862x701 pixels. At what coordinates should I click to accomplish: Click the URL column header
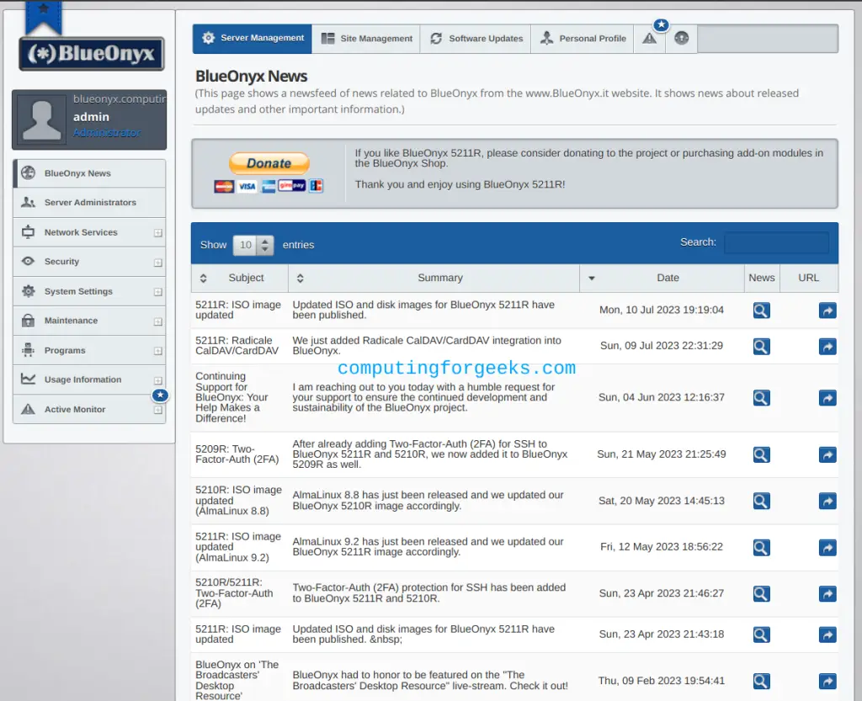808,278
